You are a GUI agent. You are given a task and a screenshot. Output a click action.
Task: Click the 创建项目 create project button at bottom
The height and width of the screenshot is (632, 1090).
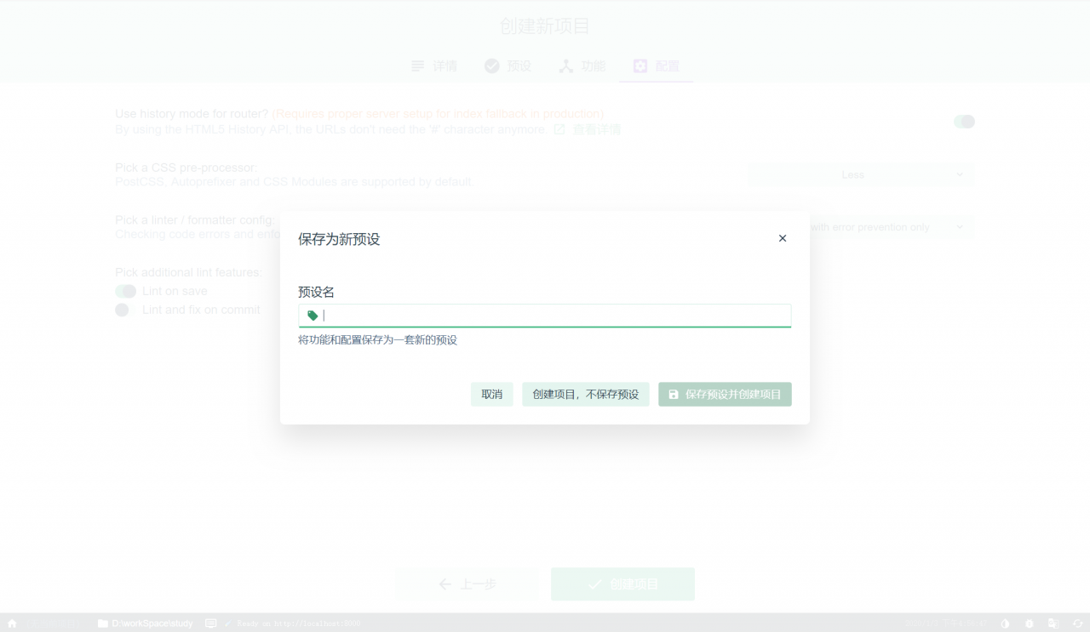[622, 584]
